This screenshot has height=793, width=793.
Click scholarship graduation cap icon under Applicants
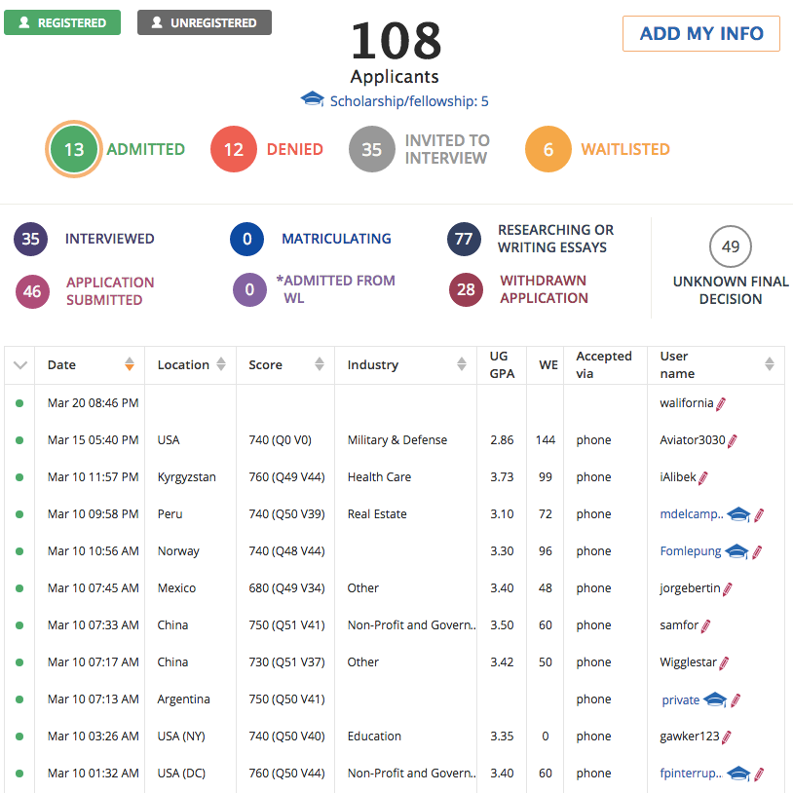pos(313,100)
